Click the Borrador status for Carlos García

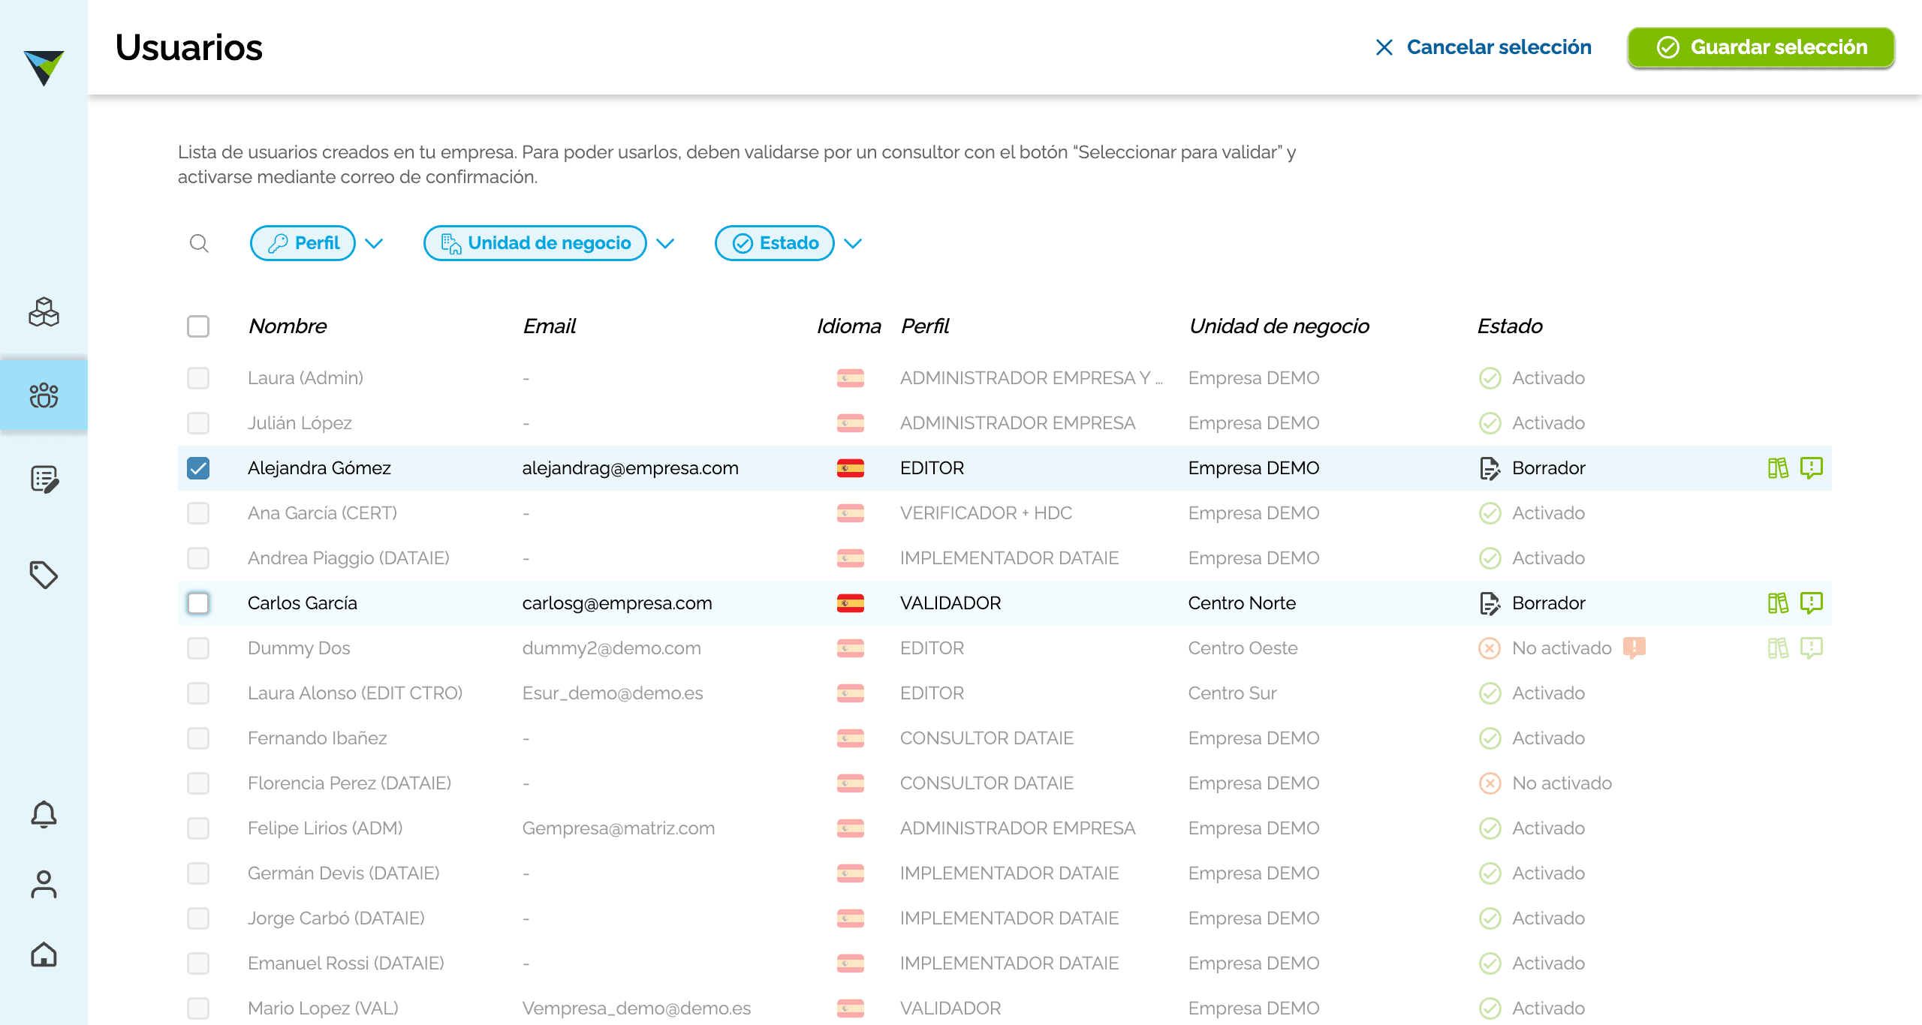click(1532, 603)
